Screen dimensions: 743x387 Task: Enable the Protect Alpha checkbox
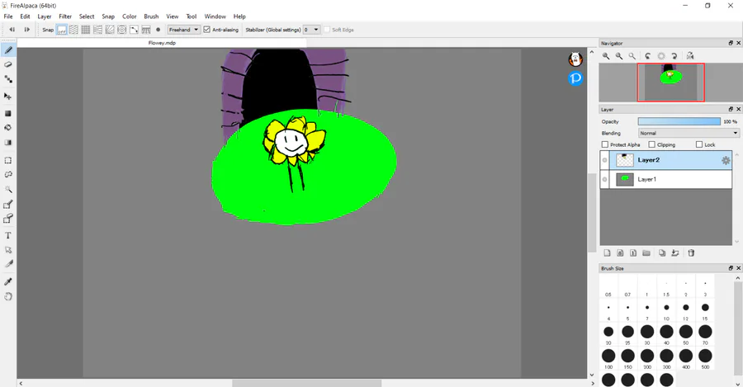[x=604, y=144]
